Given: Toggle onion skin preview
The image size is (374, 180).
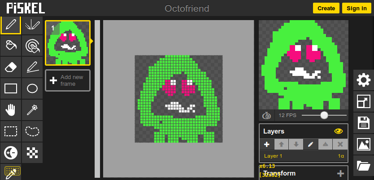Looking at the screenshot, I should coord(266,115).
